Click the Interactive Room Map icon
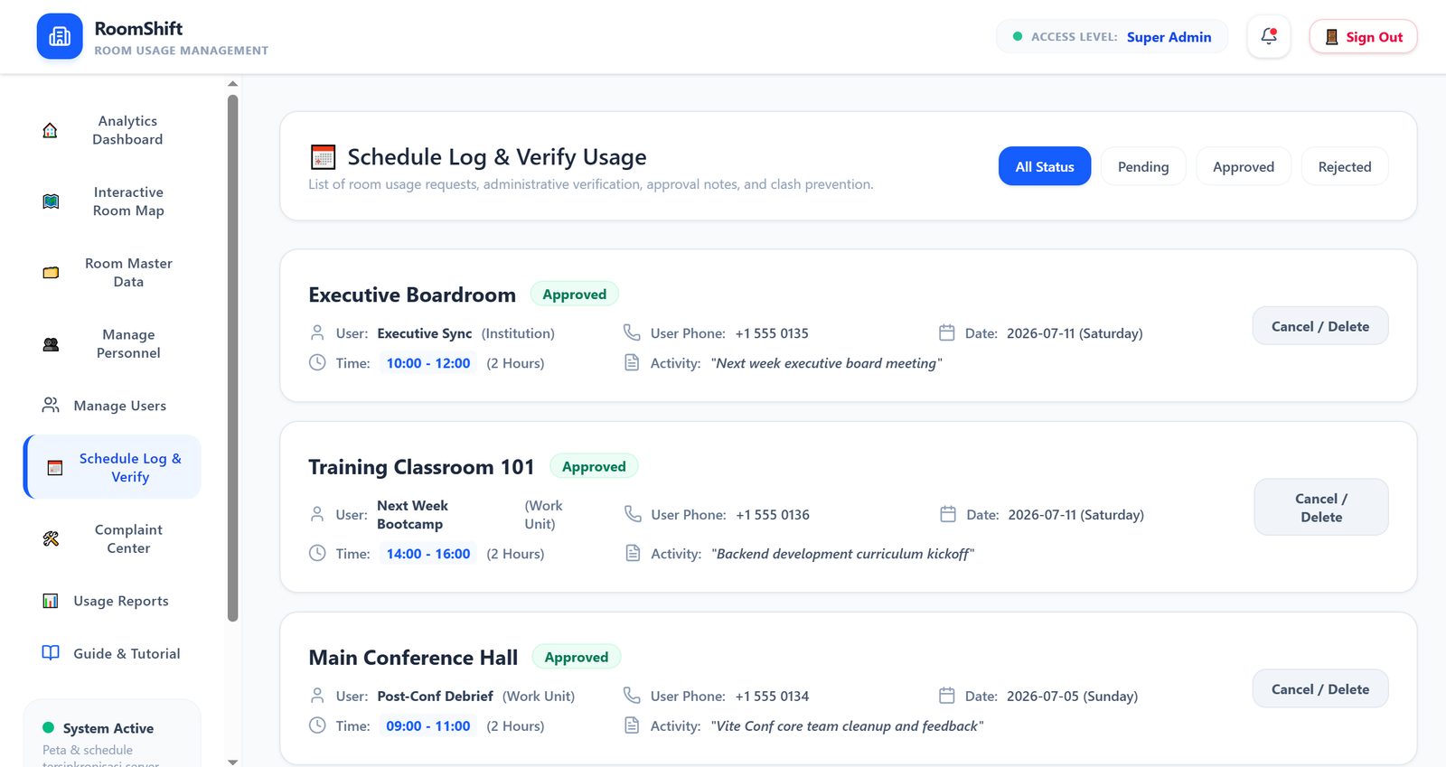The width and height of the screenshot is (1446, 767). click(x=51, y=201)
